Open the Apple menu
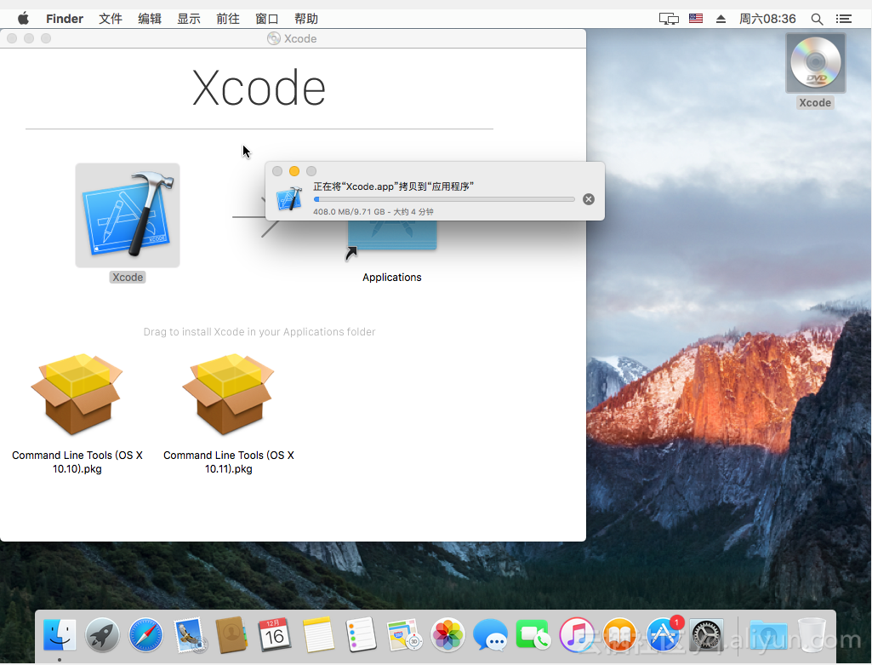Screen dimensions: 872x665 [23, 19]
